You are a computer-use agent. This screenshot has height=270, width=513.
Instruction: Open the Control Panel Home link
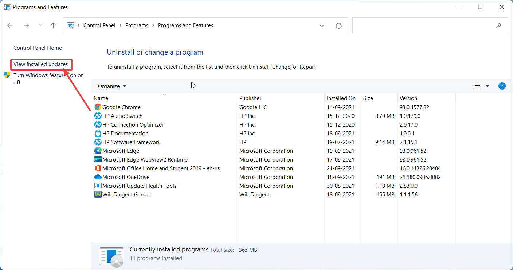coord(38,48)
